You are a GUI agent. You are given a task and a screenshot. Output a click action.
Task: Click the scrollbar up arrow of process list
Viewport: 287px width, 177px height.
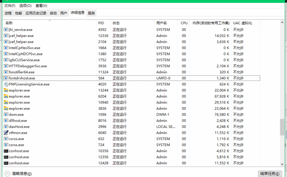282,22
